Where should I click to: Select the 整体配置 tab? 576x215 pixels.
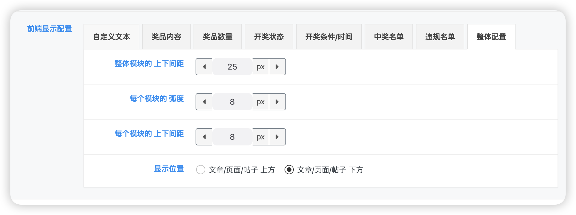click(x=491, y=37)
